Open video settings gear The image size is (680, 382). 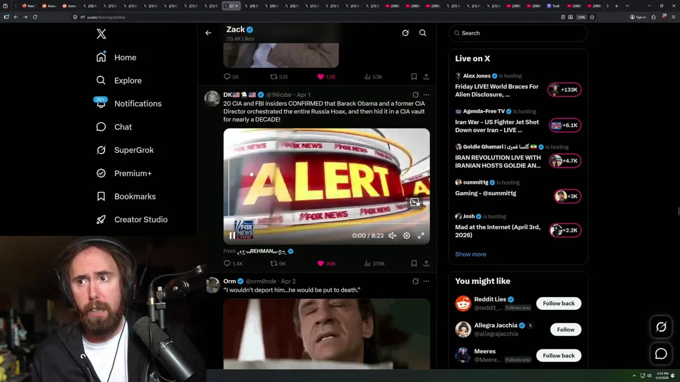[x=406, y=236]
